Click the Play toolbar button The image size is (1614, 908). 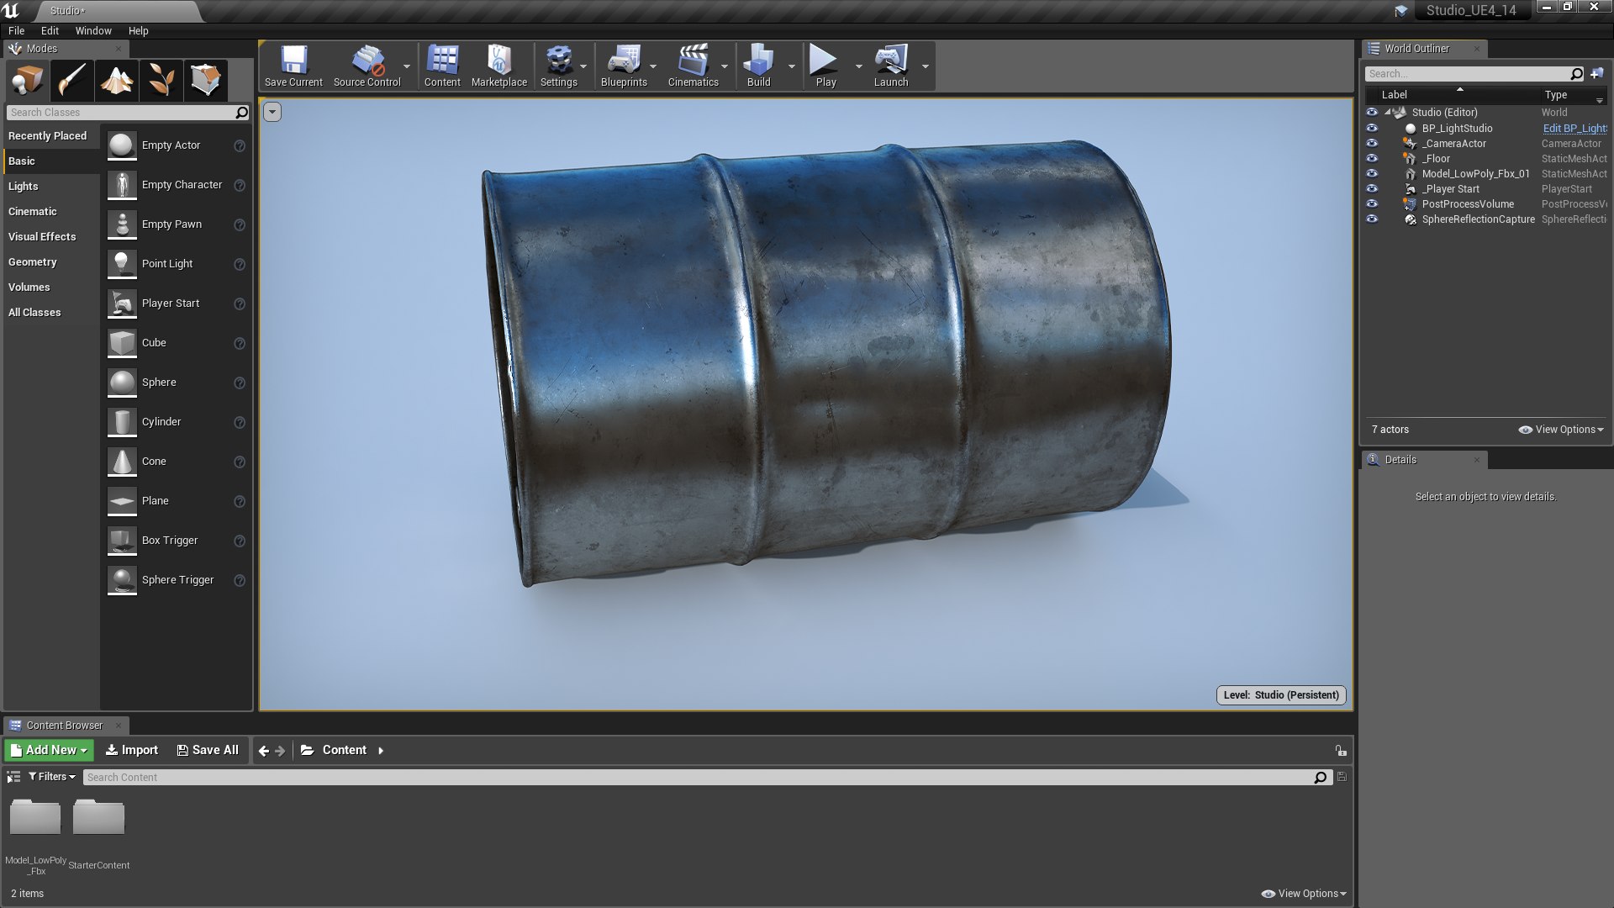click(x=825, y=66)
